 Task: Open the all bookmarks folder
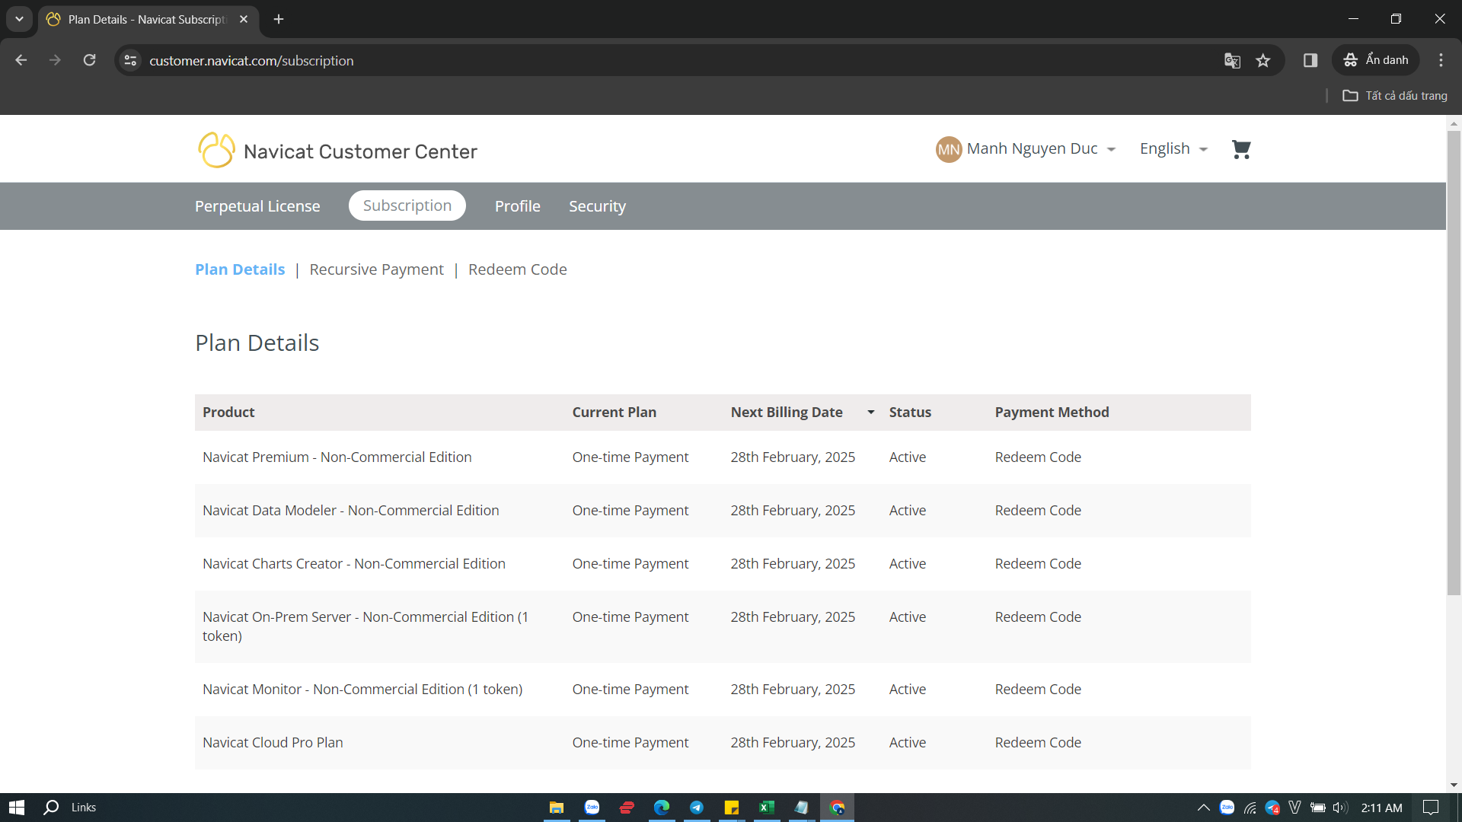[x=1394, y=96]
